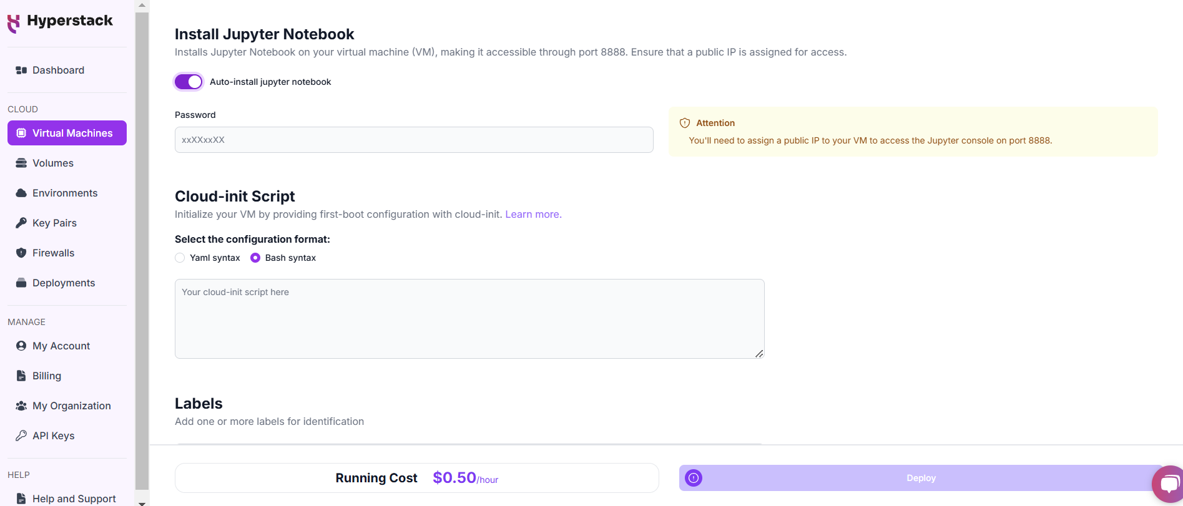Disable auto-install jupyter notebook
The width and height of the screenshot is (1183, 506).
tap(188, 81)
